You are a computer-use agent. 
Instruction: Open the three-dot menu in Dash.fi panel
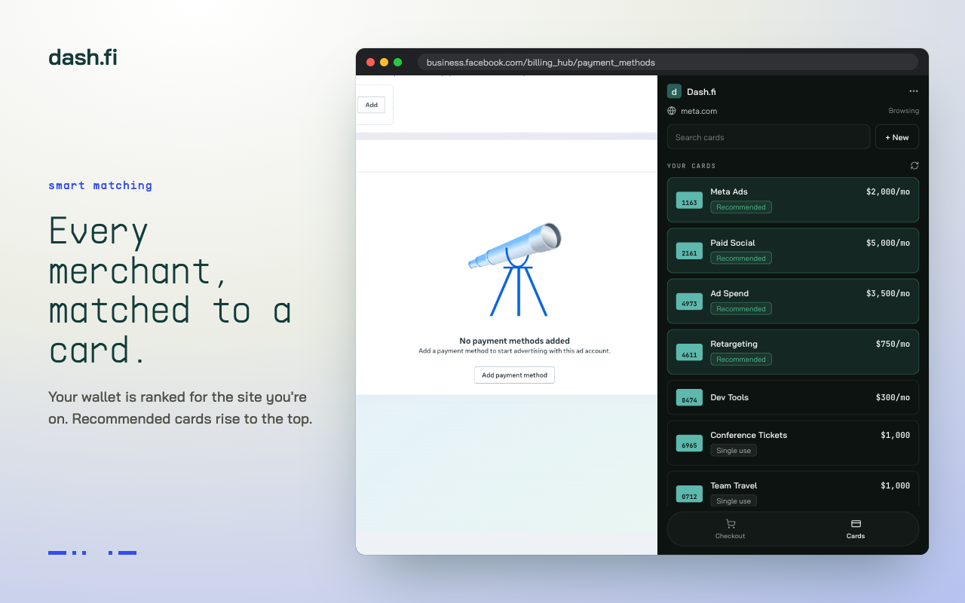tap(914, 91)
